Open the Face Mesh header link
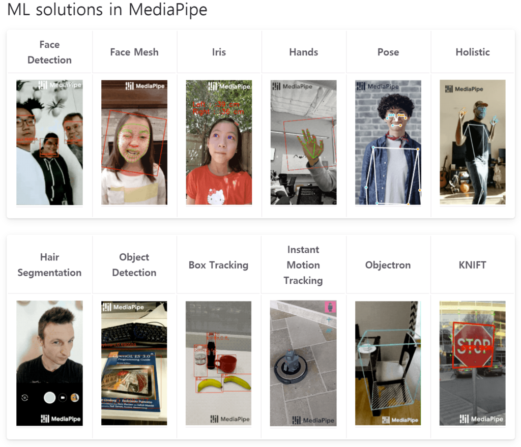Viewport: 521px width, 447px height. [x=134, y=52]
